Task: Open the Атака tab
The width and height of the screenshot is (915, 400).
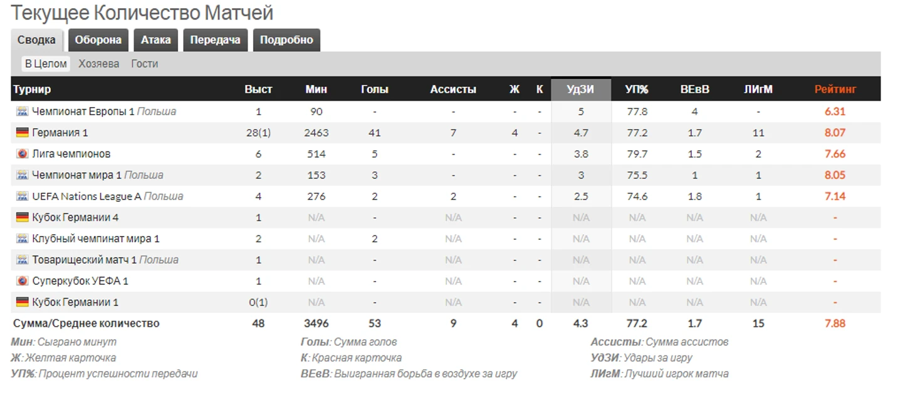Action: (x=155, y=40)
